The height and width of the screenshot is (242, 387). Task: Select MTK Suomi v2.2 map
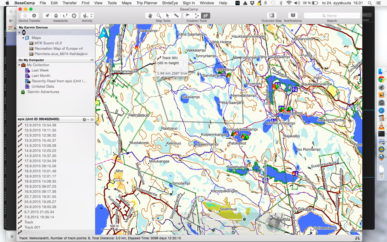48,43
